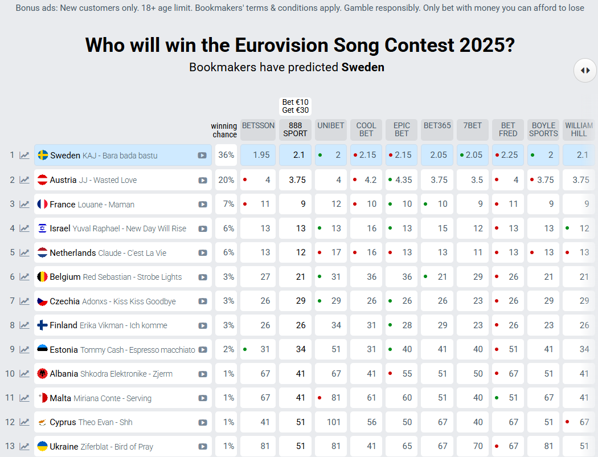The height and width of the screenshot is (457, 598).
Task: Open the odds trend chart for Sweden
Action: [x=24, y=156]
